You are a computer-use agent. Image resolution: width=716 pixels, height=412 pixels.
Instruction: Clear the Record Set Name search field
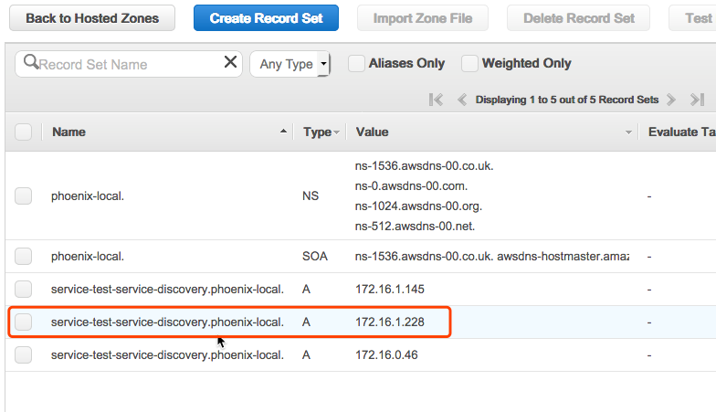tap(230, 63)
